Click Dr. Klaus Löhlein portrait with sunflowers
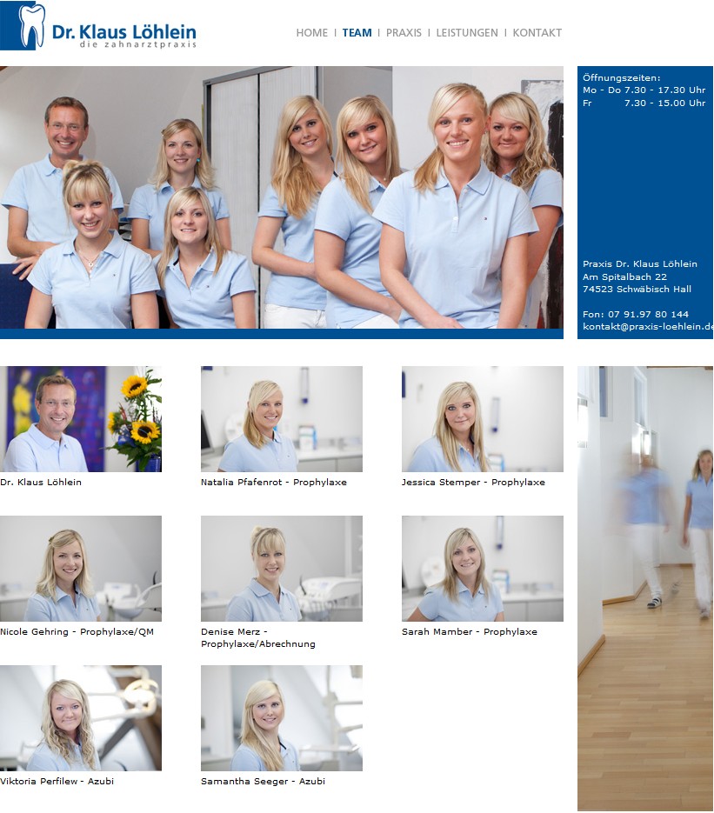Viewport: 714px width, 813px height. [x=81, y=419]
